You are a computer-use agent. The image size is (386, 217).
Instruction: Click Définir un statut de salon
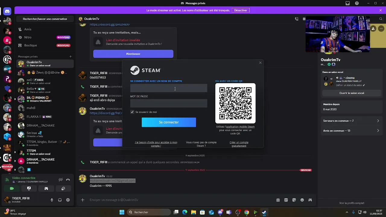[x=350, y=85]
